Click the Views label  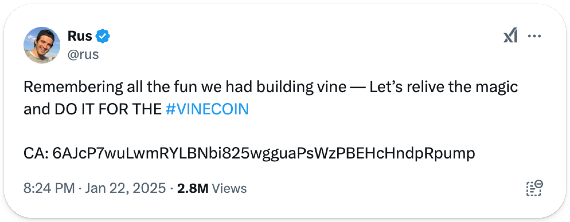click(229, 188)
